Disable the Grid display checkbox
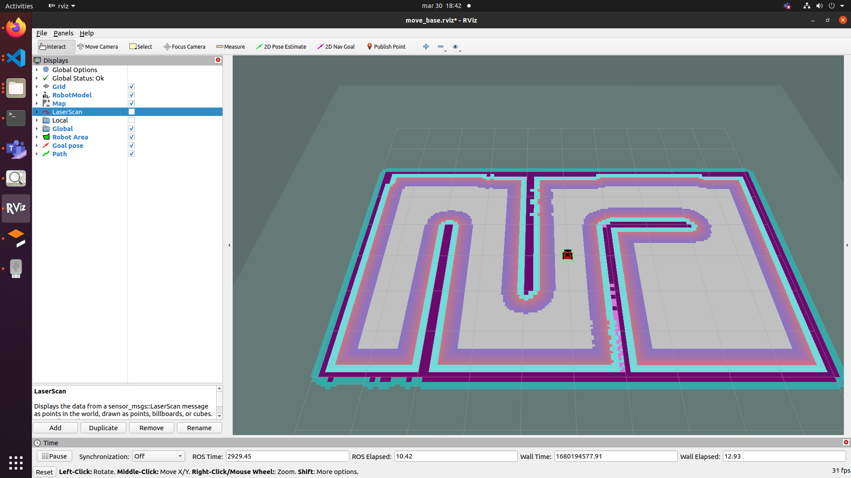Viewport: 851px width, 478px height. (x=132, y=87)
